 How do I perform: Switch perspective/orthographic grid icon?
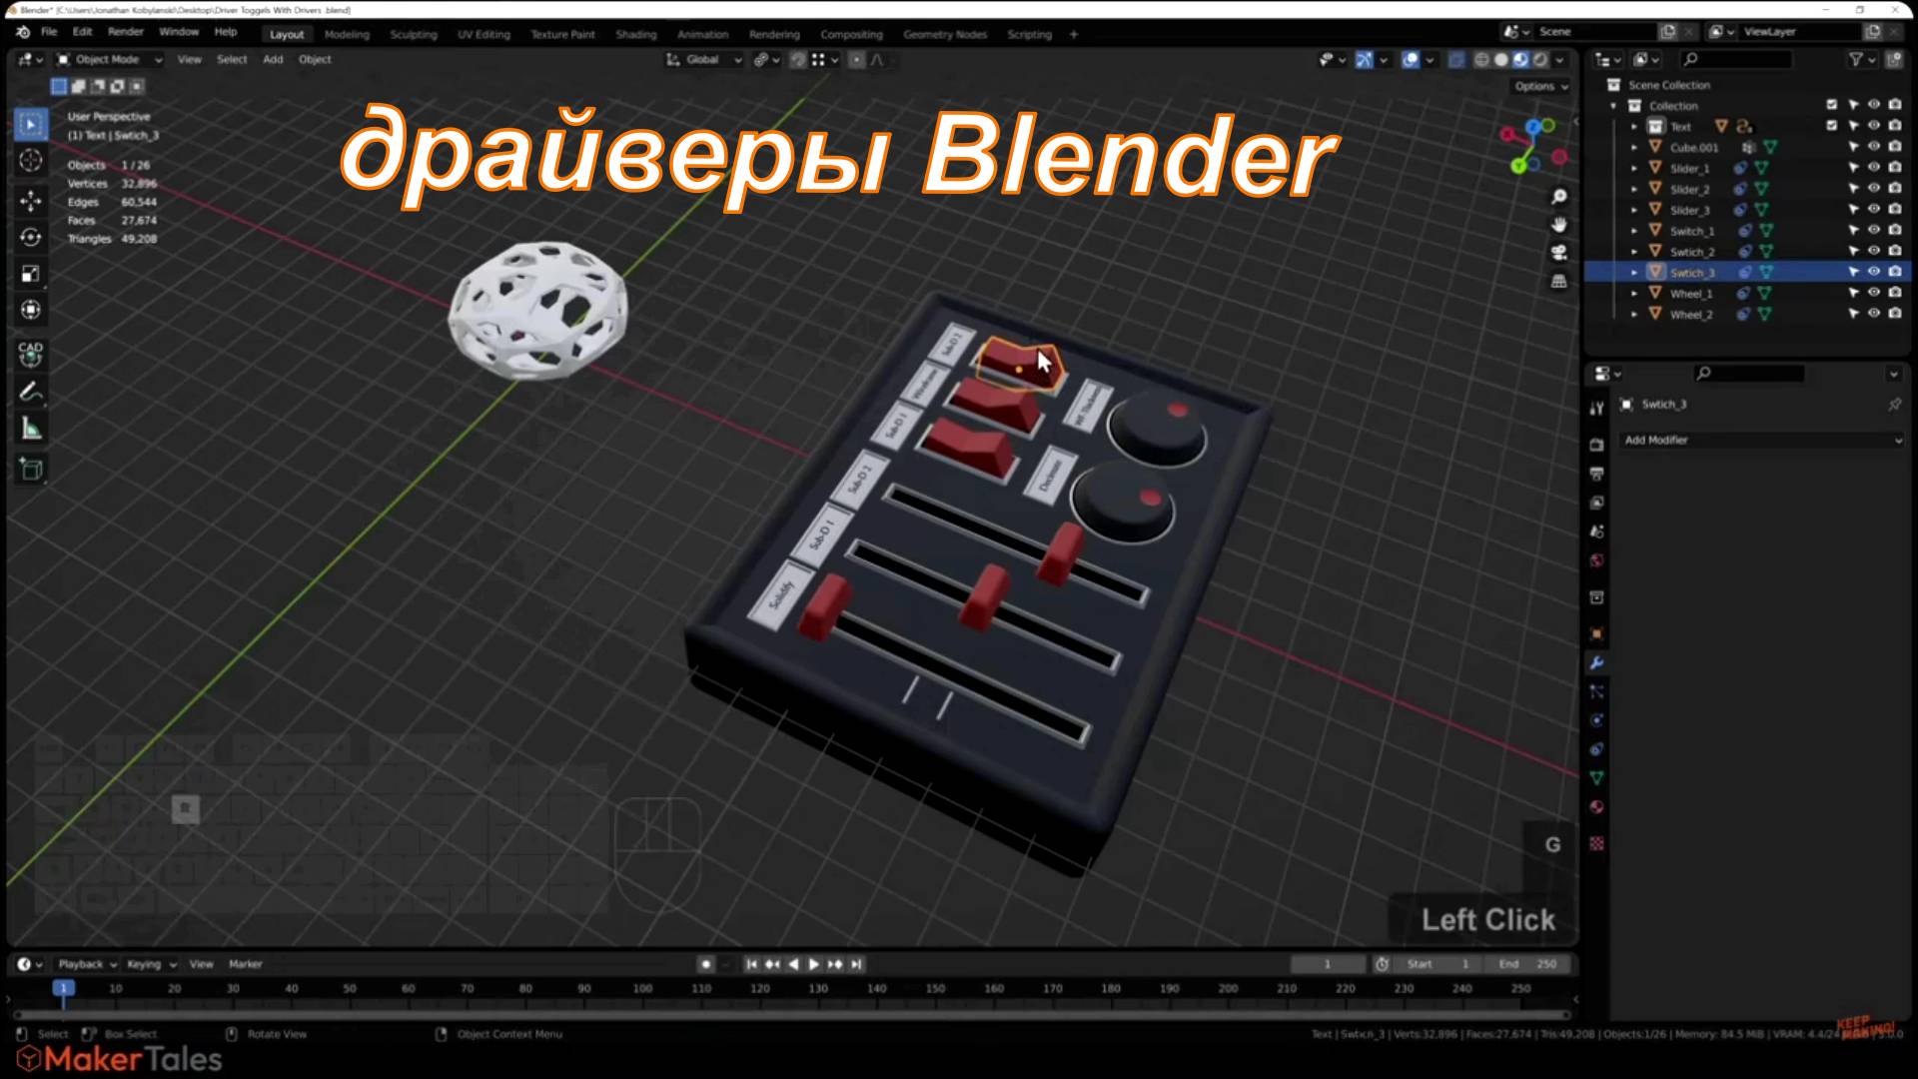click(1558, 282)
